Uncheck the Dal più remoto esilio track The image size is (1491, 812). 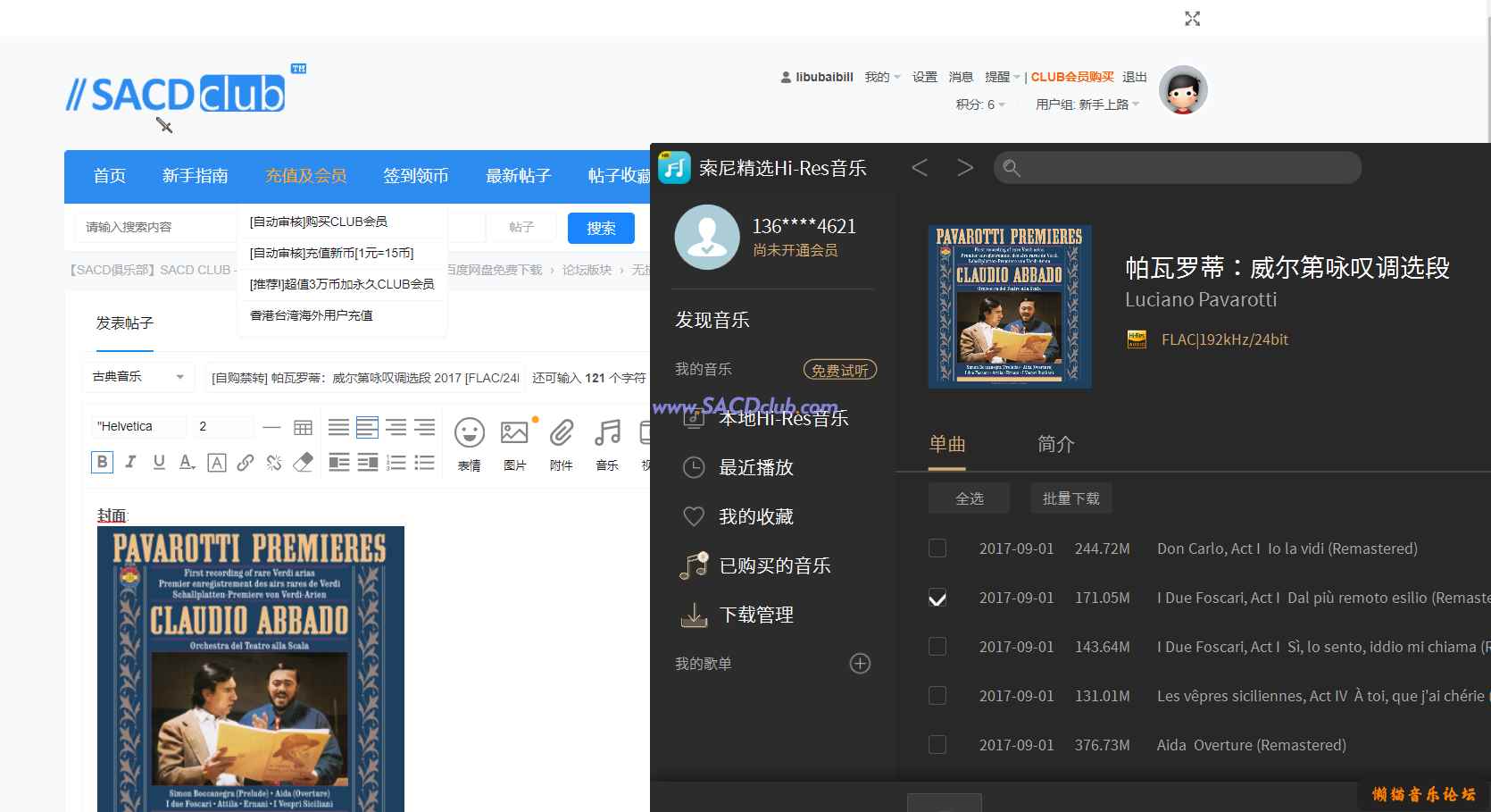937,597
